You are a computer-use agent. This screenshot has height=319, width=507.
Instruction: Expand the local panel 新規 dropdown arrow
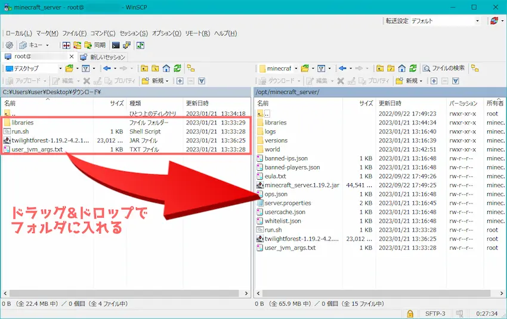(x=167, y=81)
